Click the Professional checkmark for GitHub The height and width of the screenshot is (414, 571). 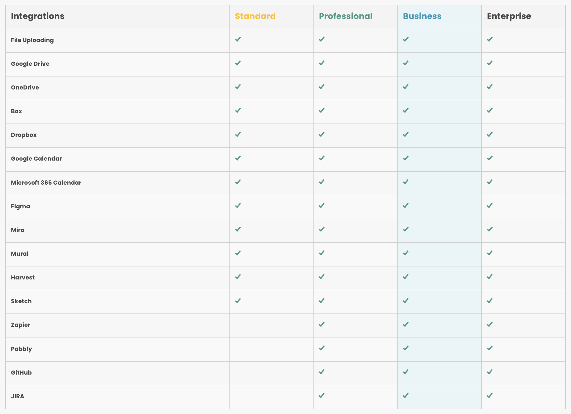pyautogui.click(x=322, y=372)
